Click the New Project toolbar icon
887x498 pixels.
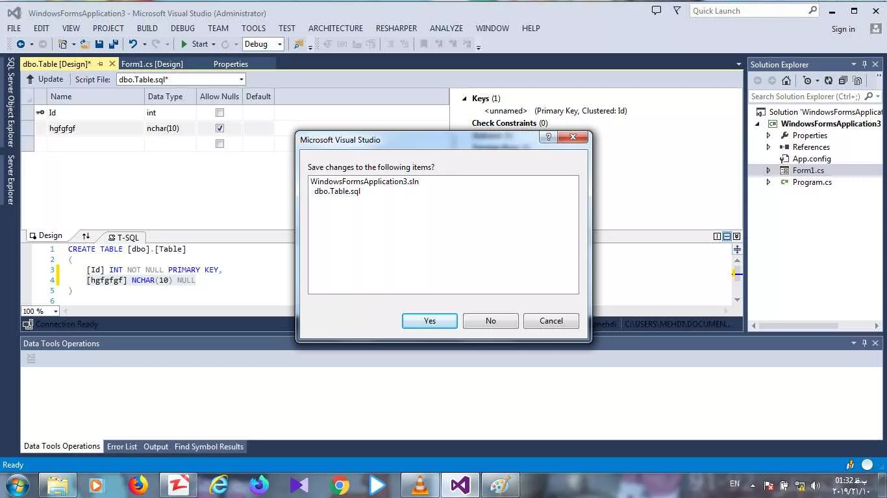(63, 44)
